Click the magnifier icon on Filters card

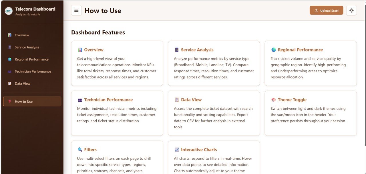(x=80, y=150)
